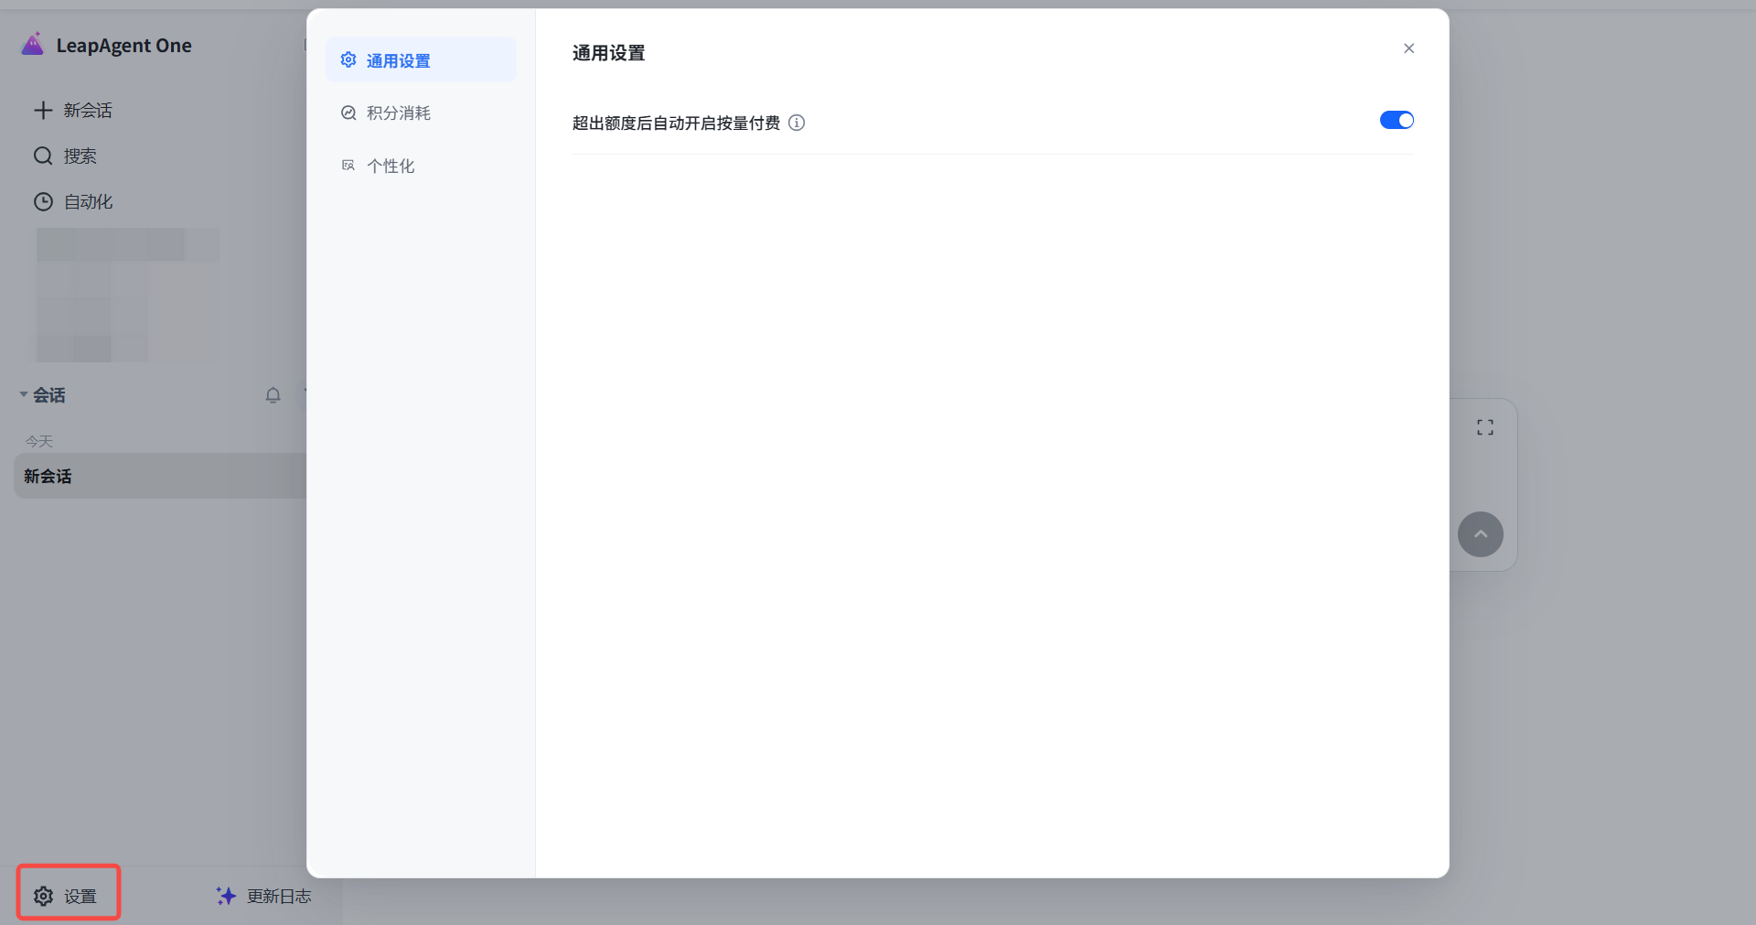Click the info icon beside 超出额度后自动开启按量付费

[797, 123]
